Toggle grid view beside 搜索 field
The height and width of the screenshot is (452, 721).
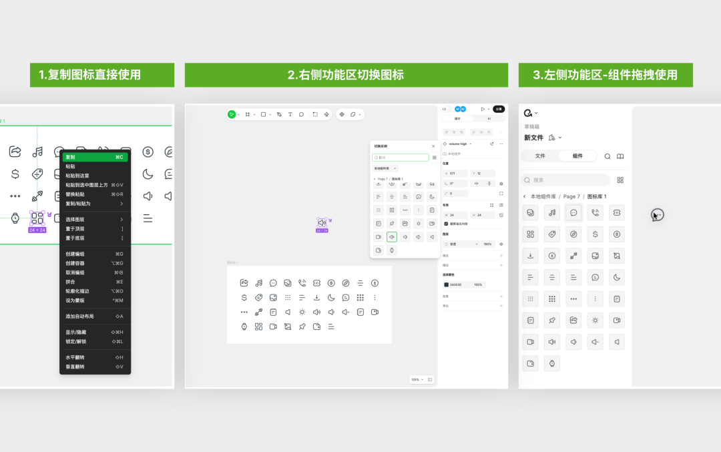[620, 180]
